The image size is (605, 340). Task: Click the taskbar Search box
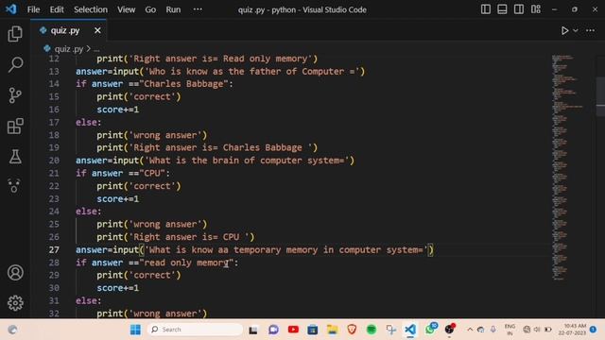pyautogui.click(x=196, y=330)
